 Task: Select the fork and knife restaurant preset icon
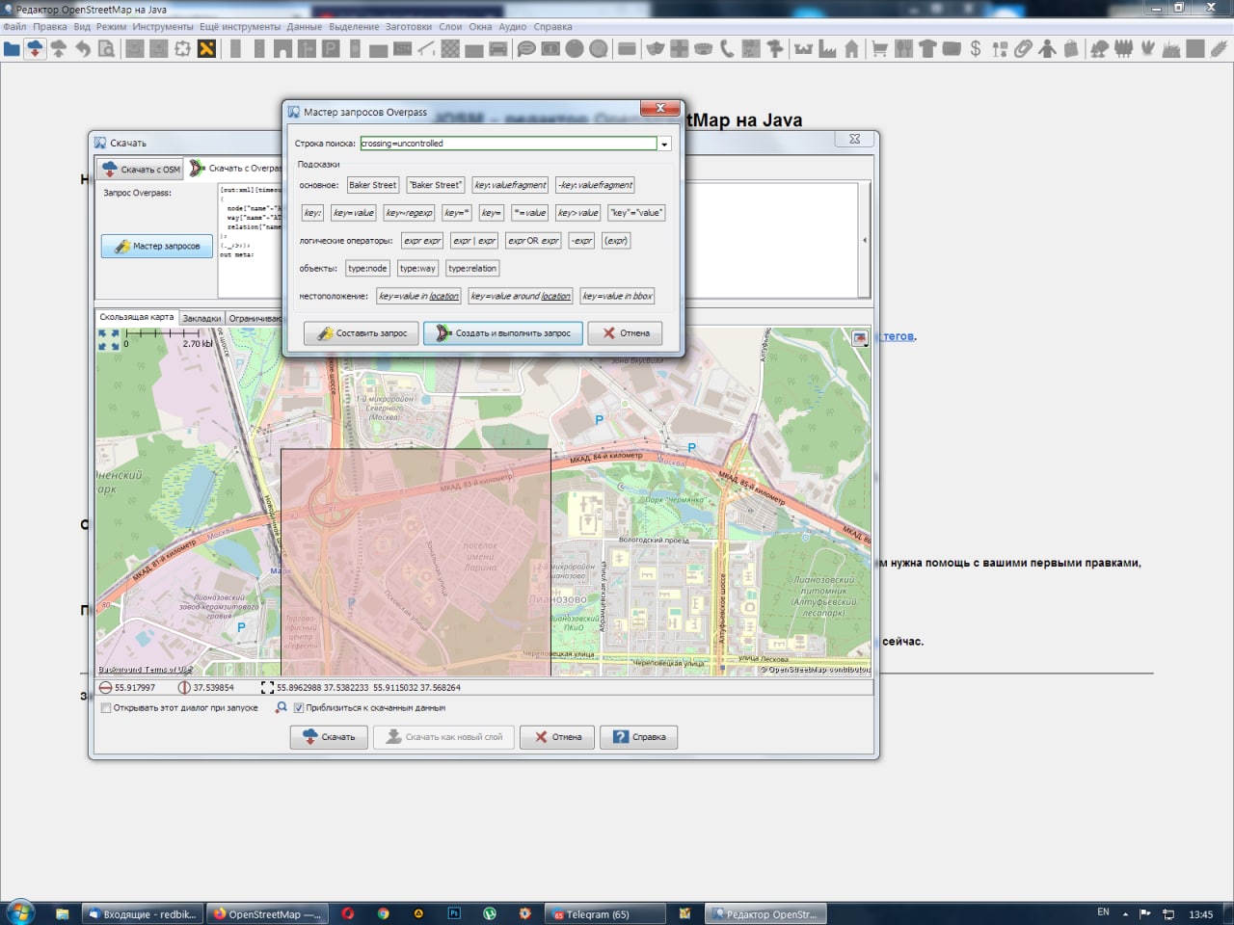point(903,48)
